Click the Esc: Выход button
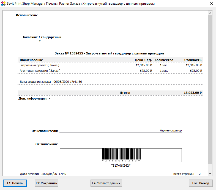216x190 pixels. (201, 183)
